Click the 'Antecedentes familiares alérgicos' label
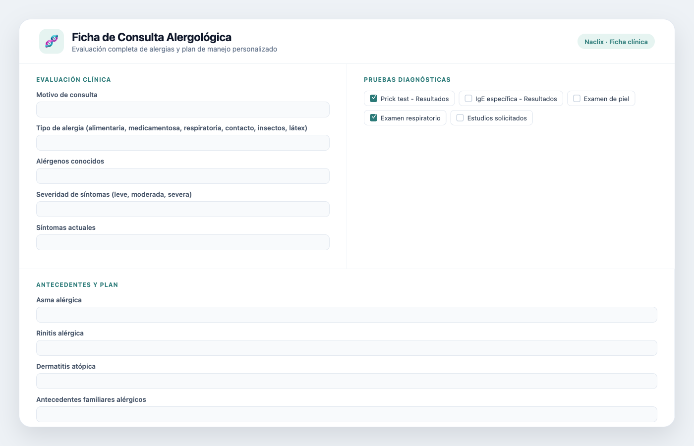 tap(91, 399)
